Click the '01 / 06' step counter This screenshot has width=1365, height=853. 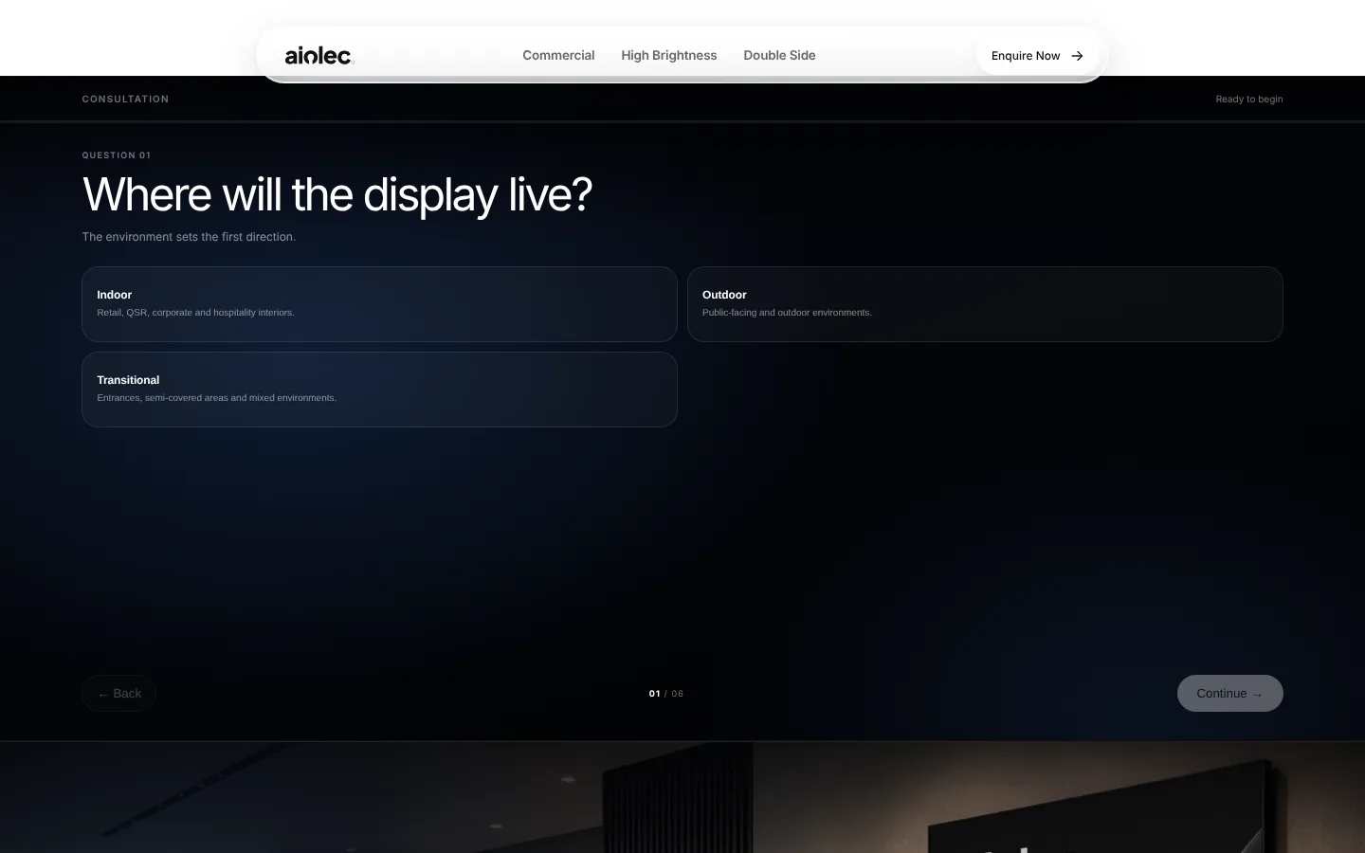[x=666, y=694]
